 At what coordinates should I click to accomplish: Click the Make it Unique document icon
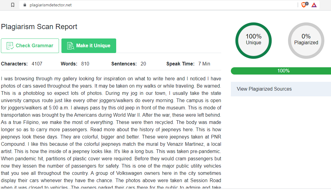coord(70,46)
